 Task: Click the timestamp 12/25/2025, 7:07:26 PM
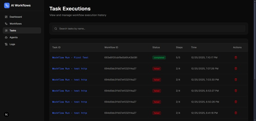205,68
